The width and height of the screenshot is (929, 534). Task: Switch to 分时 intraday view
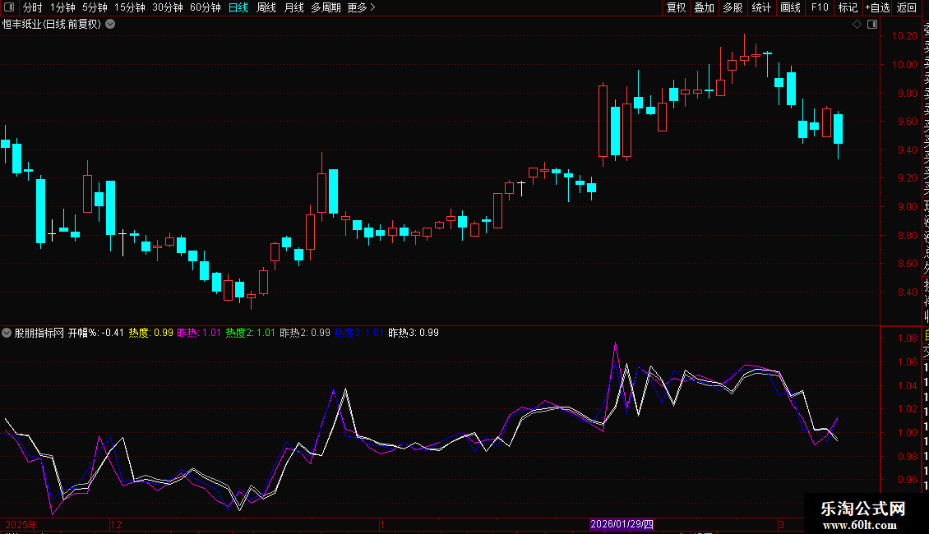(33, 7)
